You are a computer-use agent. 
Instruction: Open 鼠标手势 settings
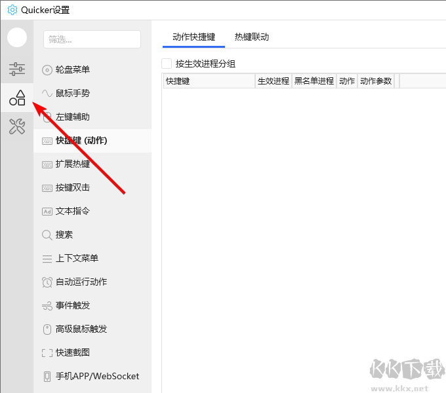pyautogui.click(x=92, y=93)
